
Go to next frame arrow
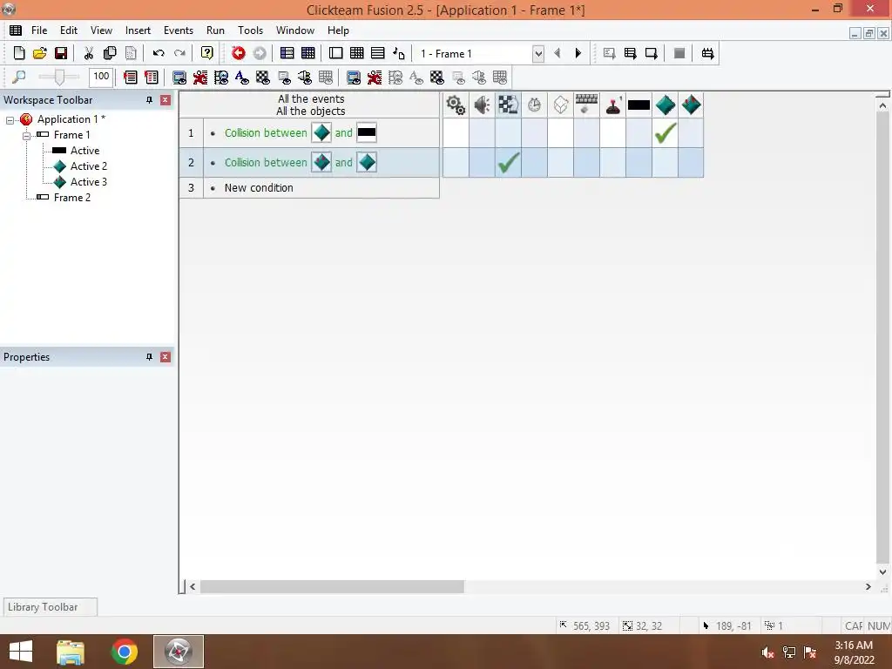pyautogui.click(x=578, y=53)
